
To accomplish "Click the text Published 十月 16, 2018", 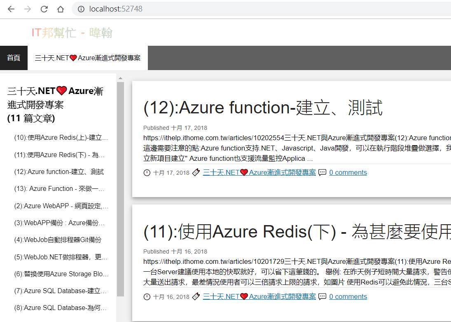I will click(x=175, y=252).
